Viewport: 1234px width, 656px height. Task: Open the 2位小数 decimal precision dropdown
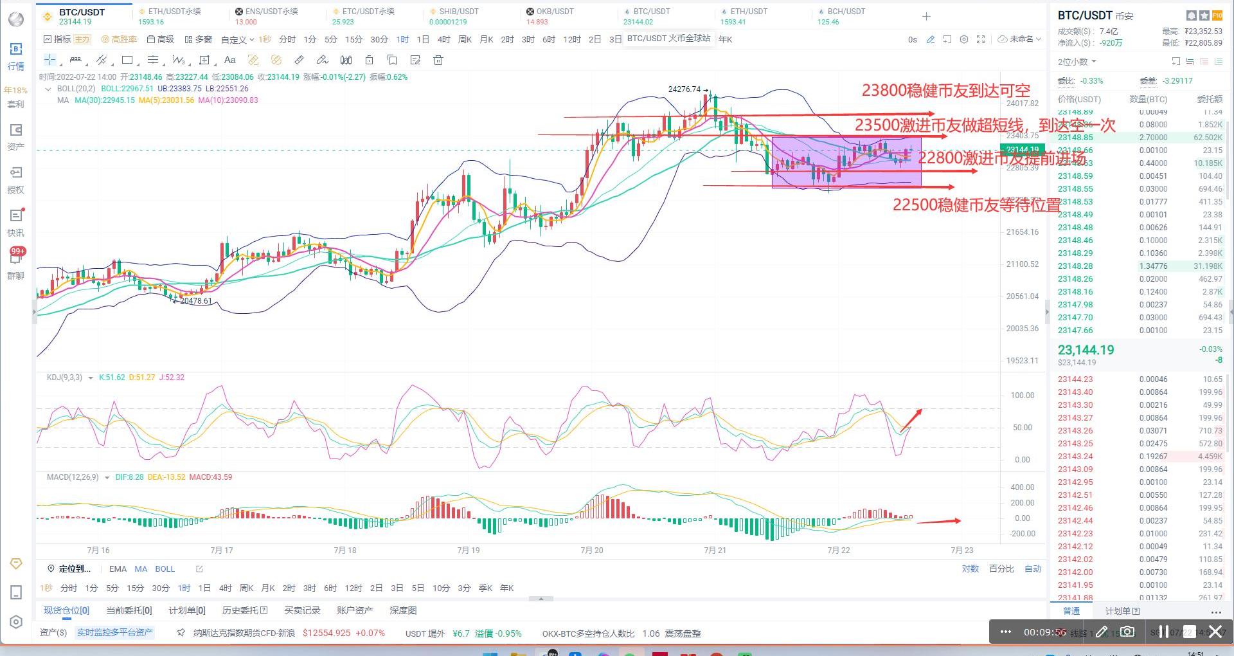coord(1077,62)
